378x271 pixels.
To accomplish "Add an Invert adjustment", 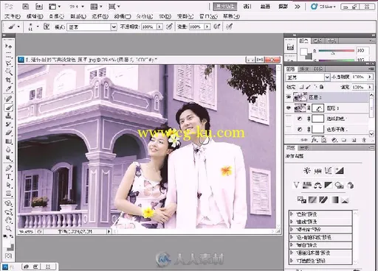I will 302,200.
